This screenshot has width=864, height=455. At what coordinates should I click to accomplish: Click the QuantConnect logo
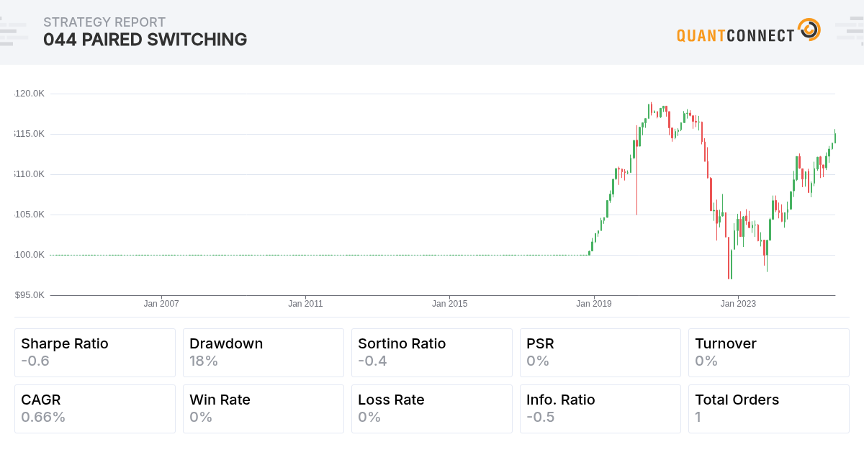pos(749,30)
